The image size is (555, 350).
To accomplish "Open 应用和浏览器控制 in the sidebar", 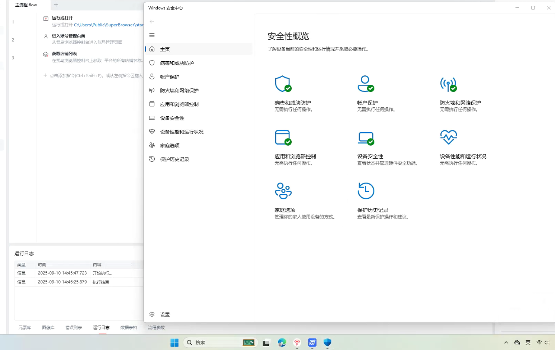I will [x=199, y=104].
